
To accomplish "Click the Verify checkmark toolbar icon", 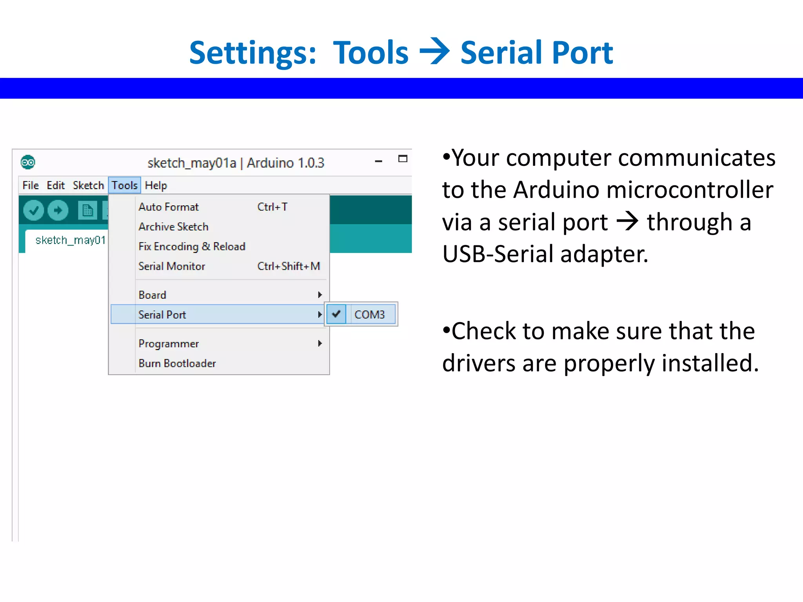I will point(34,210).
